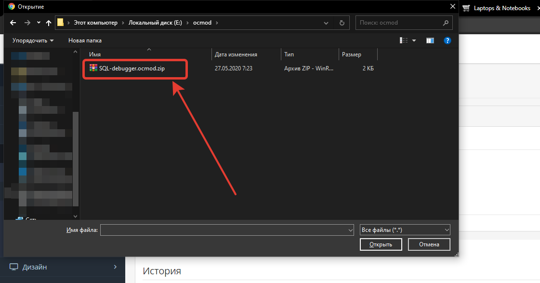Image resolution: width=540 pixels, height=283 pixels.
Task: Toggle the preview pane icon
Action: tap(430, 40)
